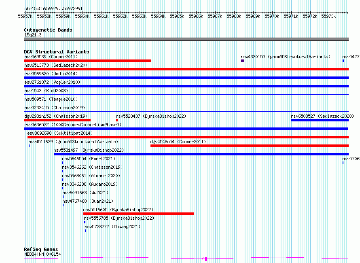This screenshot has height=263, width=360.
Task: Click the gray 15q21.3 cytogenetic band bar
Action: tap(186, 39)
